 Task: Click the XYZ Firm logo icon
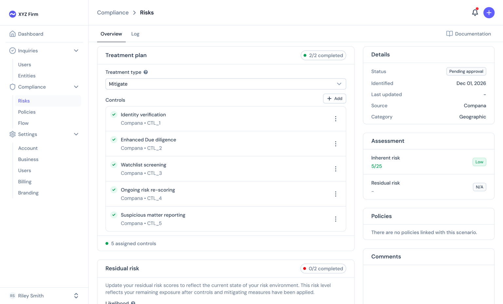coord(12,14)
